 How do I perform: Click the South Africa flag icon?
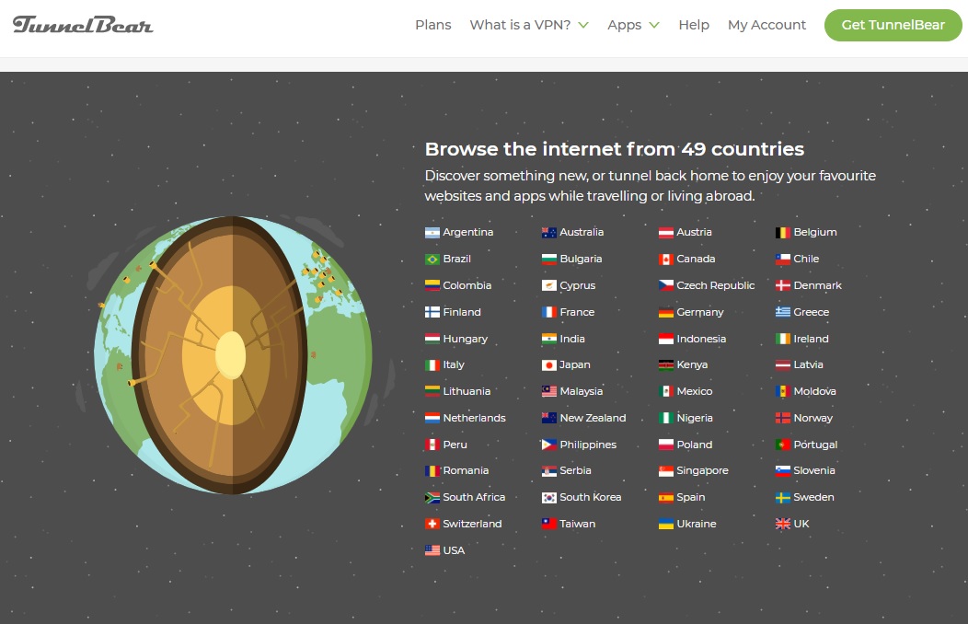coord(432,498)
